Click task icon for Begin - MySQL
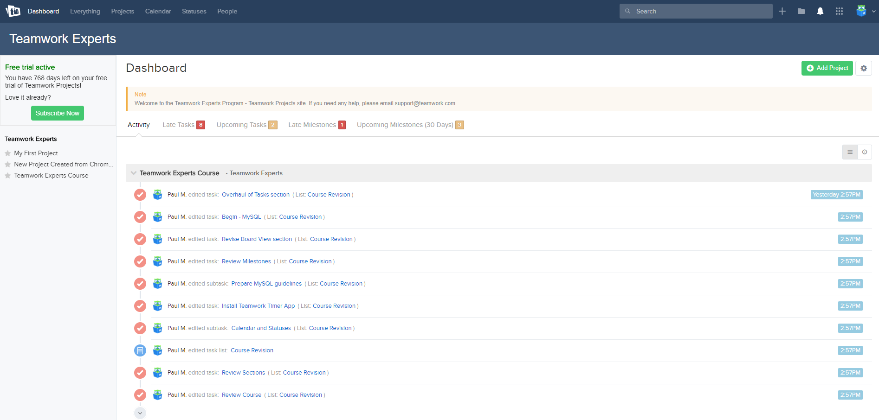This screenshot has width=879, height=420. coord(140,217)
